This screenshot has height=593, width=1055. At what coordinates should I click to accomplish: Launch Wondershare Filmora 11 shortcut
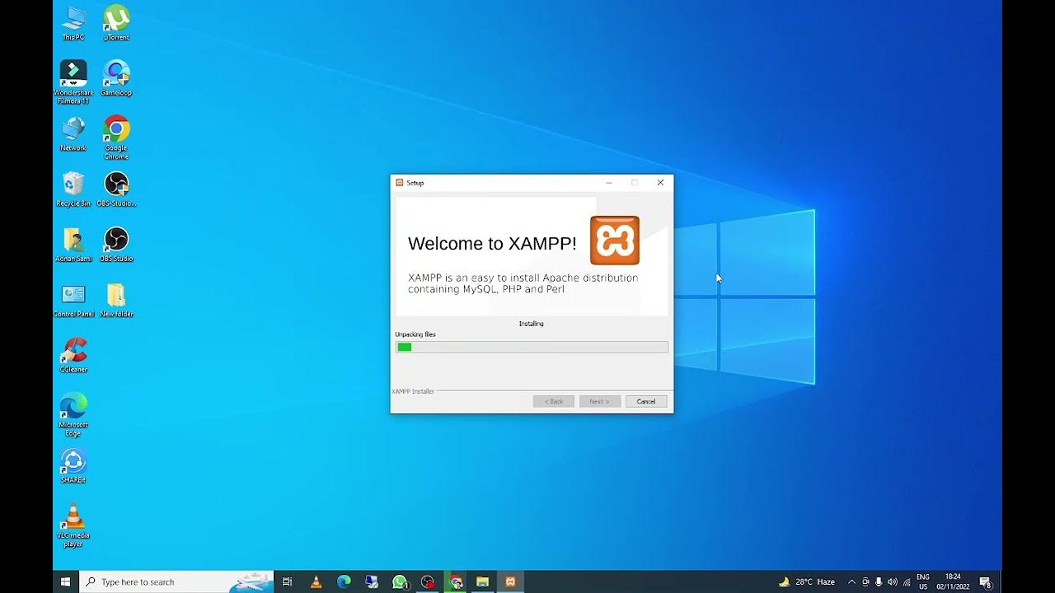(x=73, y=82)
